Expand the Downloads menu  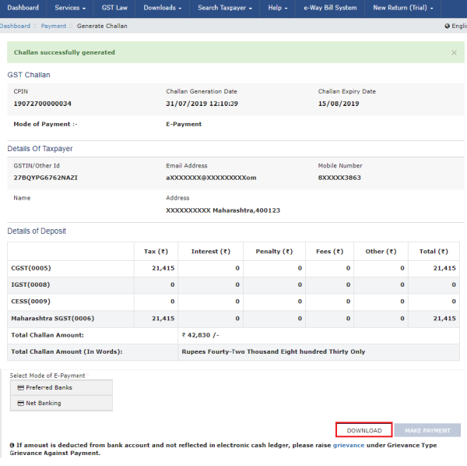[x=163, y=8]
